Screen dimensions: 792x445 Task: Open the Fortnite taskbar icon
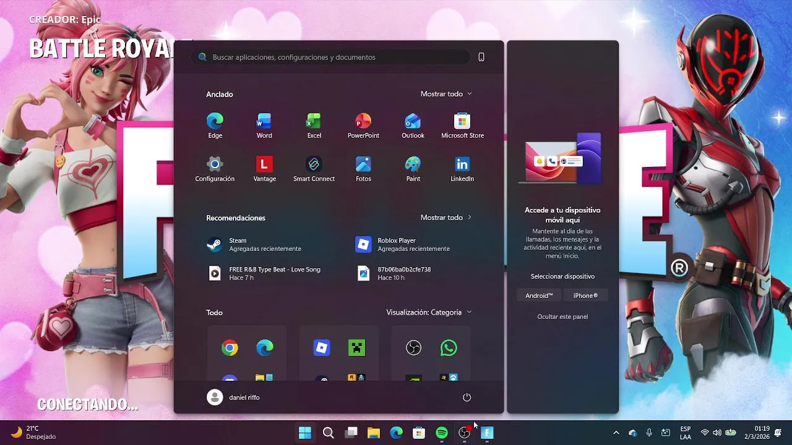[x=488, y=433]
